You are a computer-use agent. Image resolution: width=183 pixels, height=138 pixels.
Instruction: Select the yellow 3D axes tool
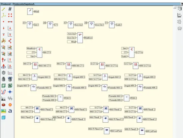[4, 15]
